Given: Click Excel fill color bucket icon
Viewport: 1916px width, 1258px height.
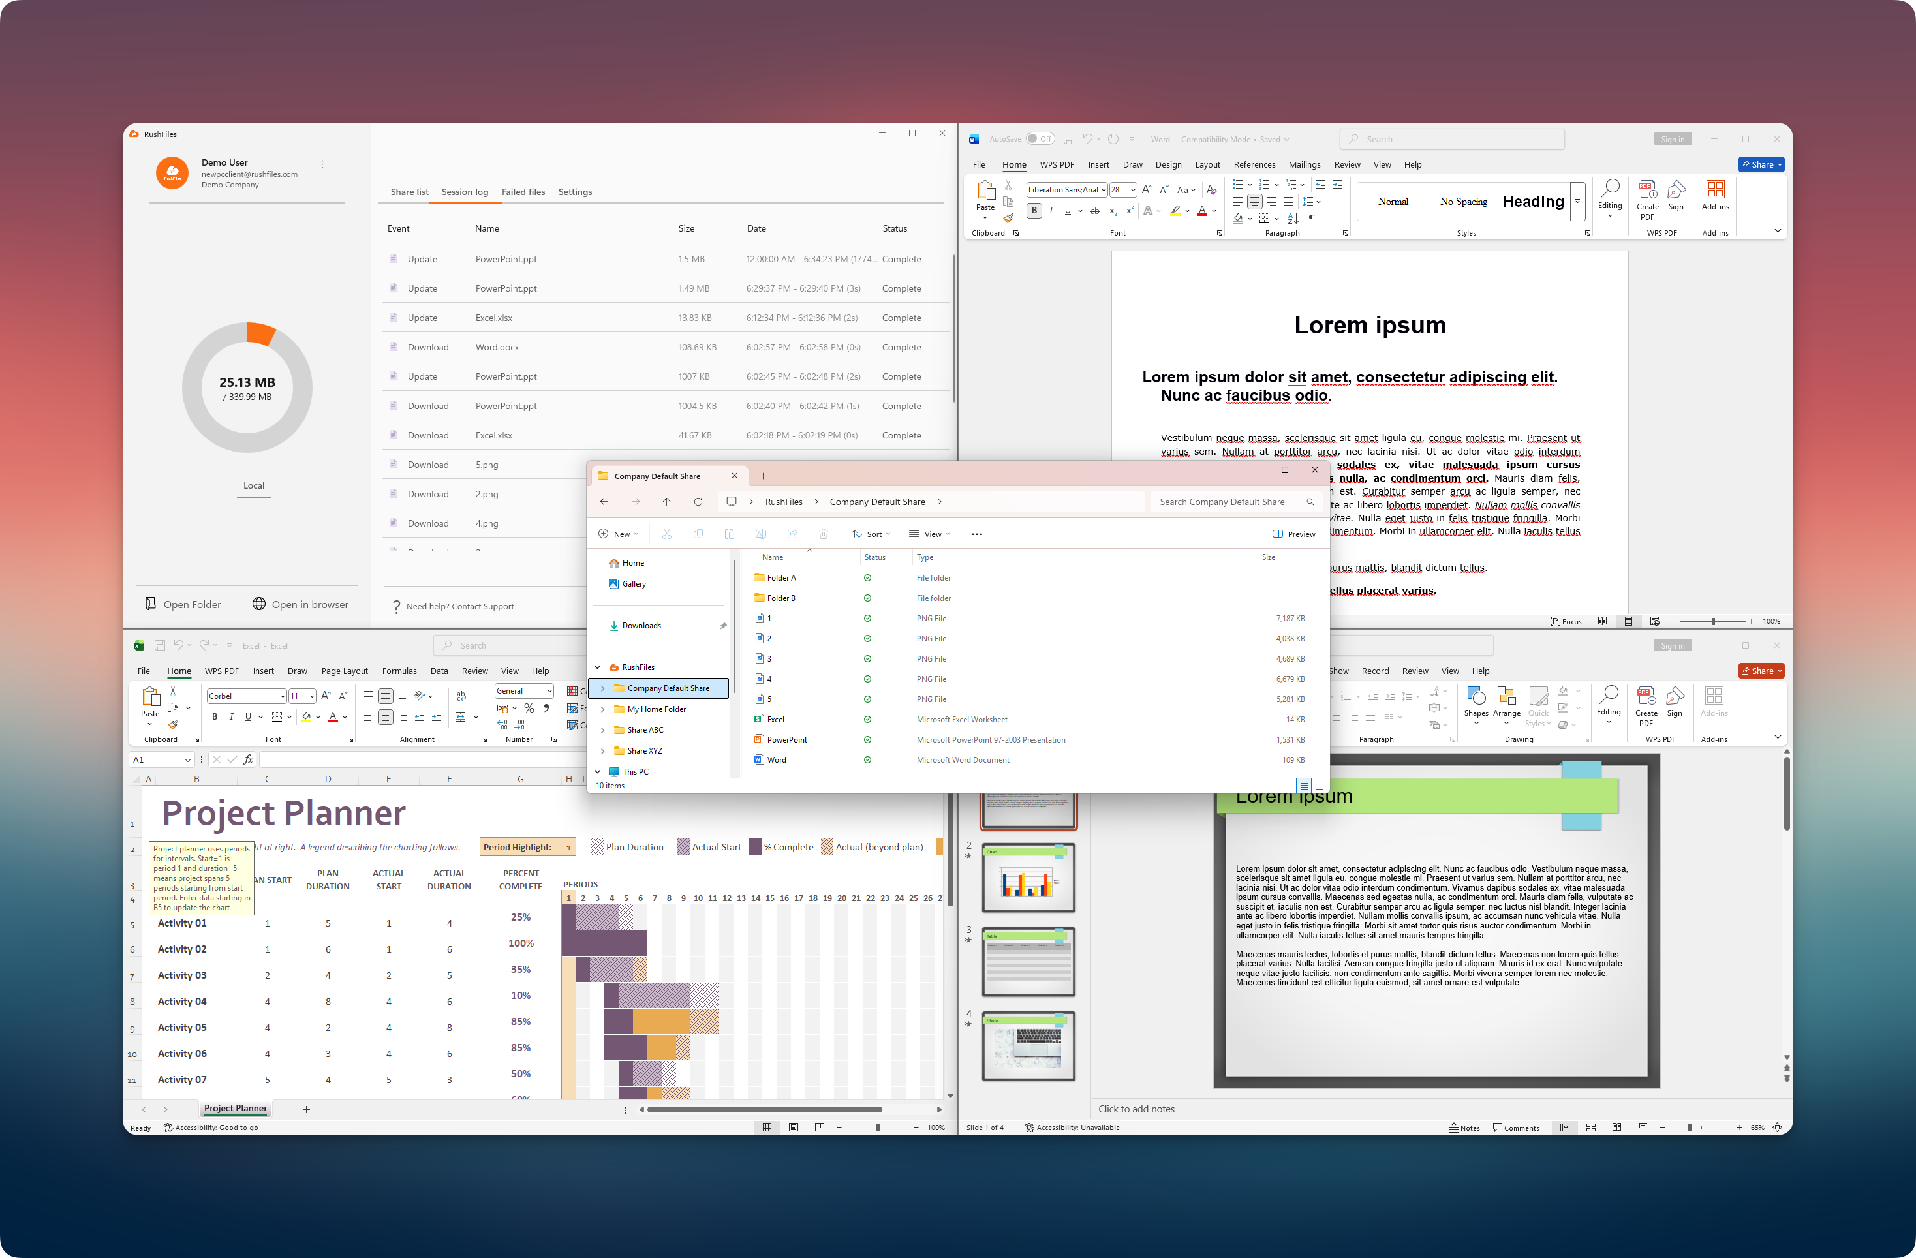Looking at the screenshot, I should tap(306, 717).
